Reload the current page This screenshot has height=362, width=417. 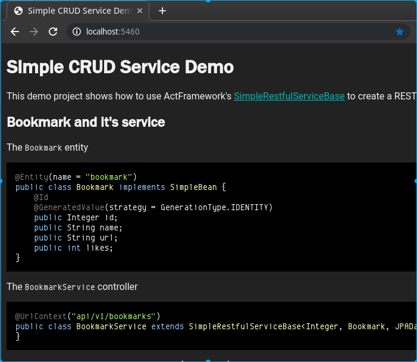click(x=53, y=32)
